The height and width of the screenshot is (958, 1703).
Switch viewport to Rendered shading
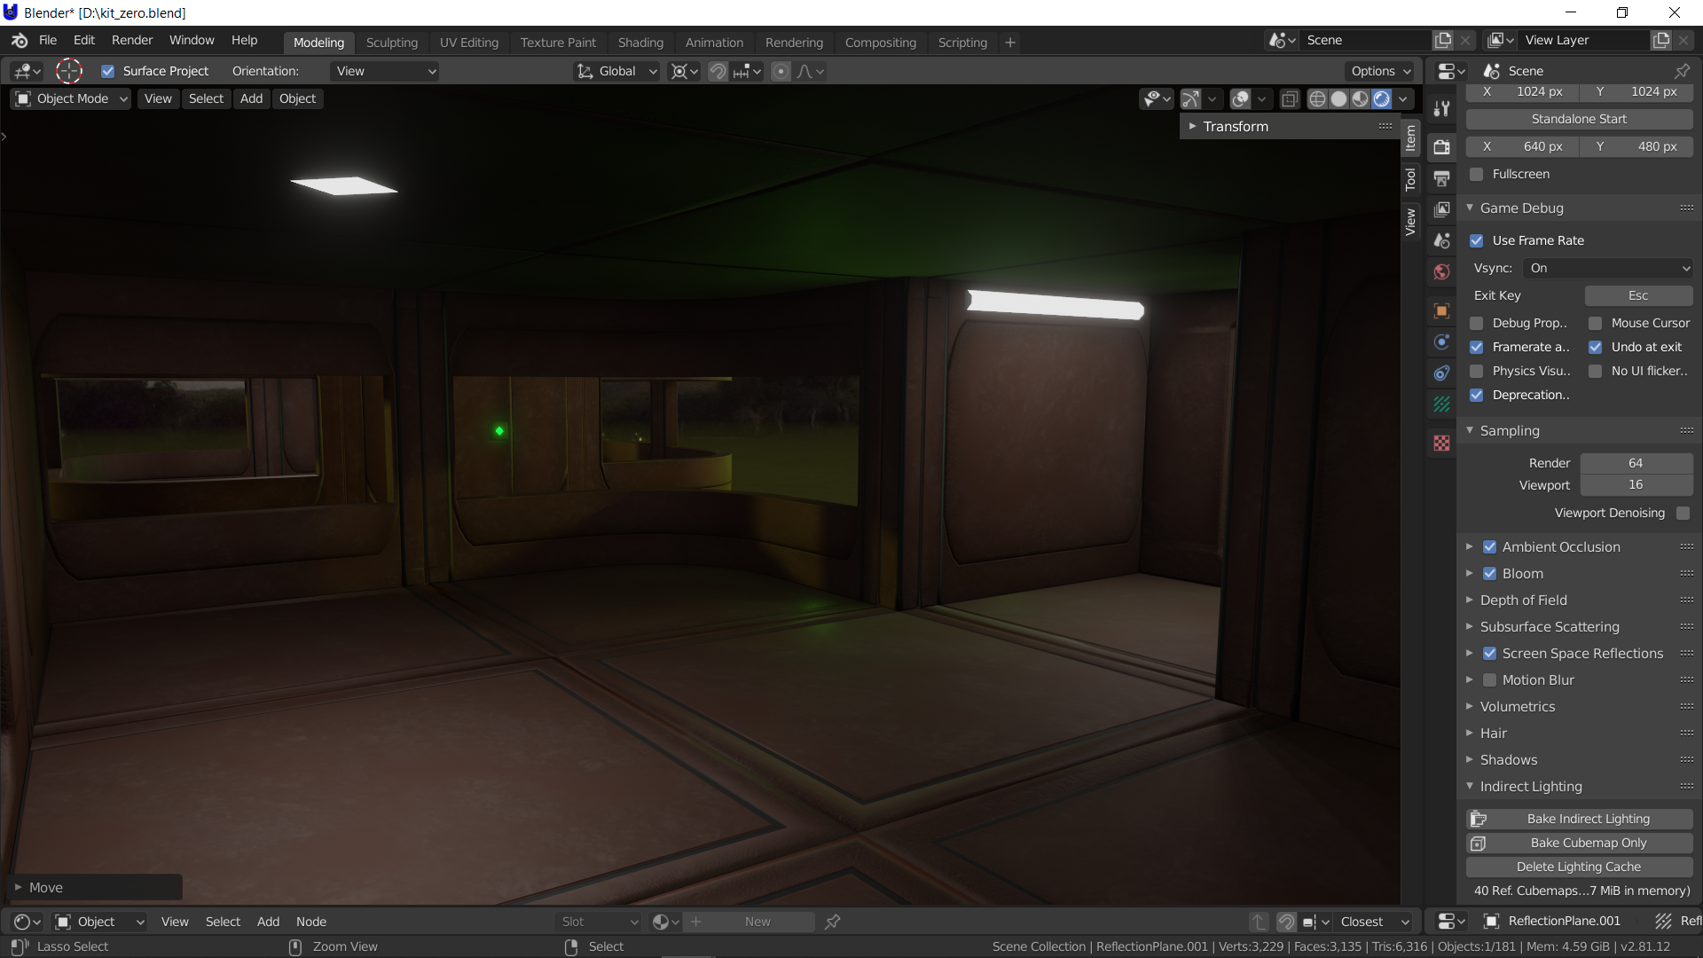[x=1382, y=98]
